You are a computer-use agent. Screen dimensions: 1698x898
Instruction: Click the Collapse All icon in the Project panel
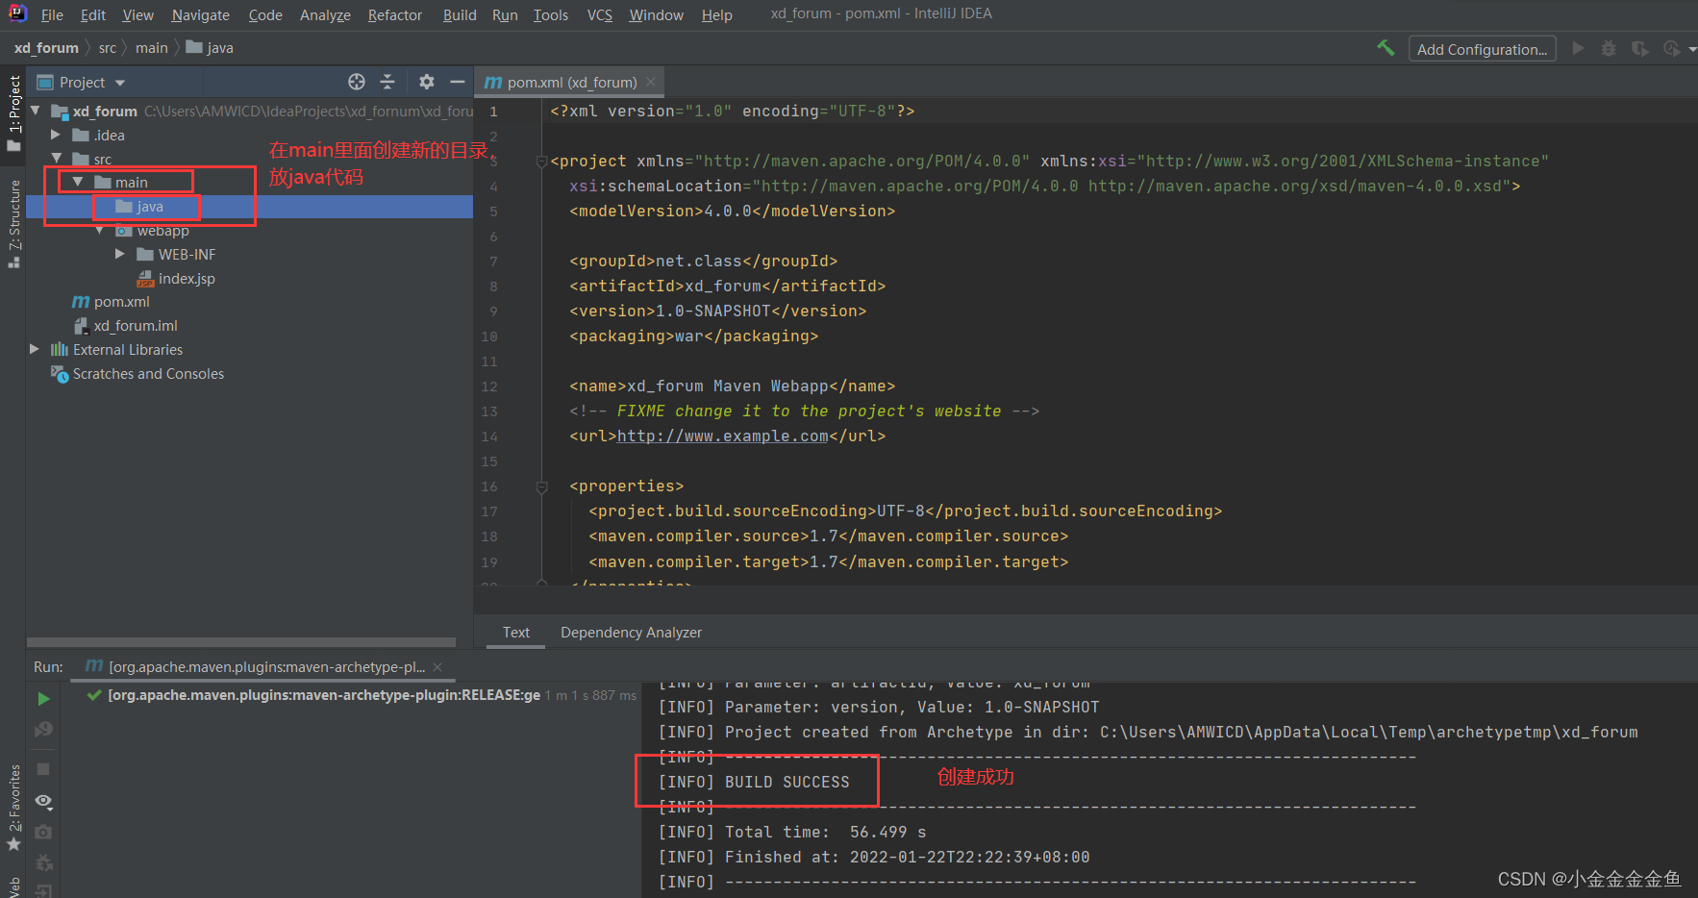pos(387,82)
